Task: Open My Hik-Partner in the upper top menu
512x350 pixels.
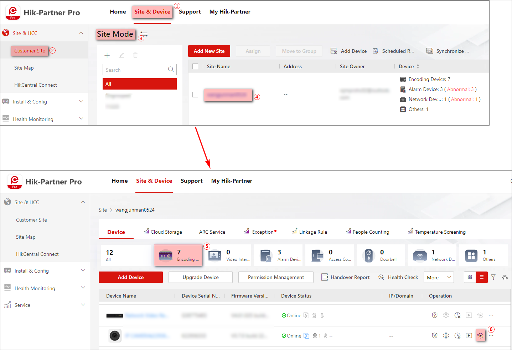Action: tap(230, 12)
